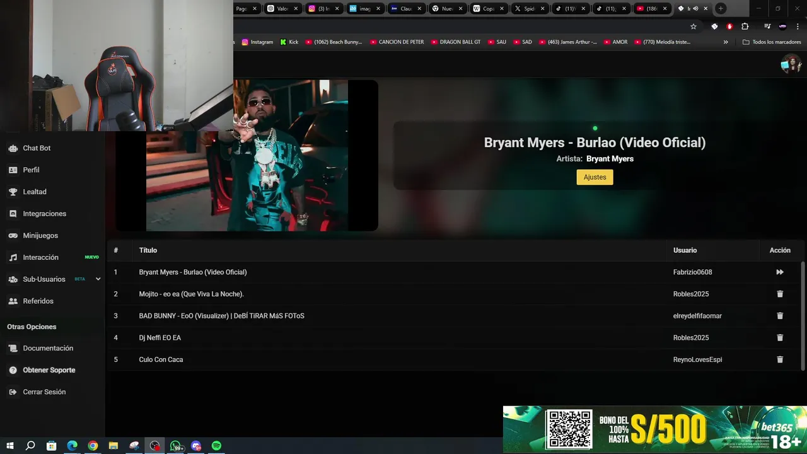
Task: Select user ReynoLovesEspi in the table
Action: click(697, 359)
